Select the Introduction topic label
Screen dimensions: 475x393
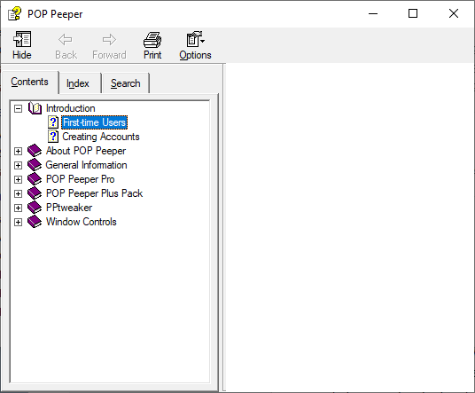(71, 108)
